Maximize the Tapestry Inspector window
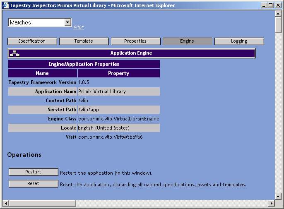This screenshot has width=284, height=209. pyautogui.click(x=271, y=5)
